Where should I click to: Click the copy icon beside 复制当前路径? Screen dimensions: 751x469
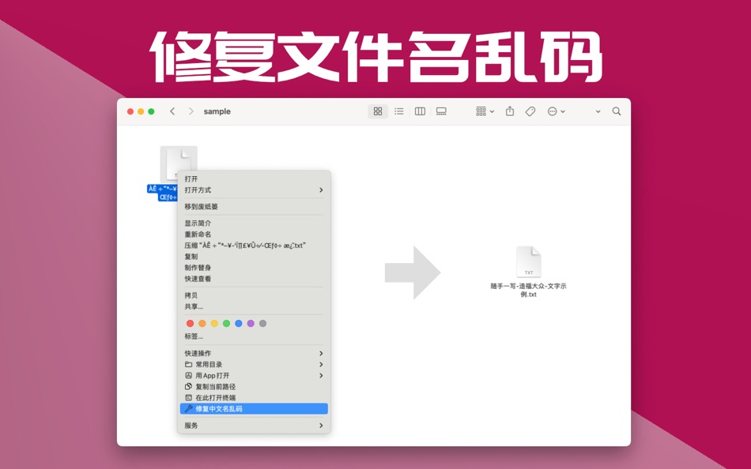tap(188, 387)
